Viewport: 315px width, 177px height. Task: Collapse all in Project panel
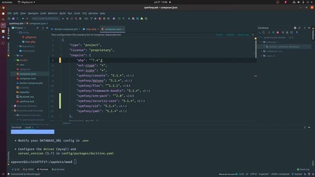(x=37, y=28)
